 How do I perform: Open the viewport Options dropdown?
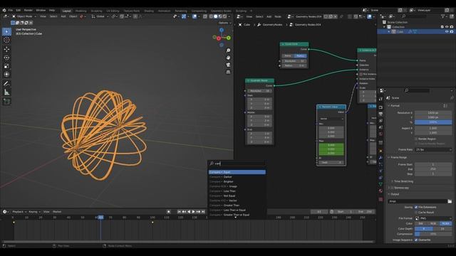225,23
